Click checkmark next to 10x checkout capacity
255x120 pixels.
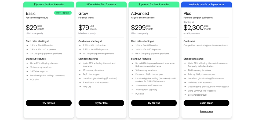click(133, 89)
